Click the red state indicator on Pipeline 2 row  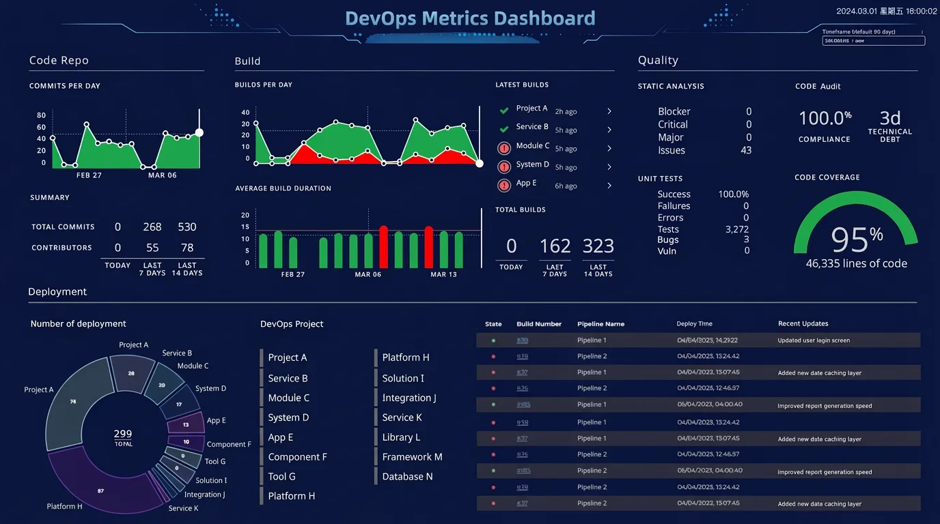(x=493, y=355)
